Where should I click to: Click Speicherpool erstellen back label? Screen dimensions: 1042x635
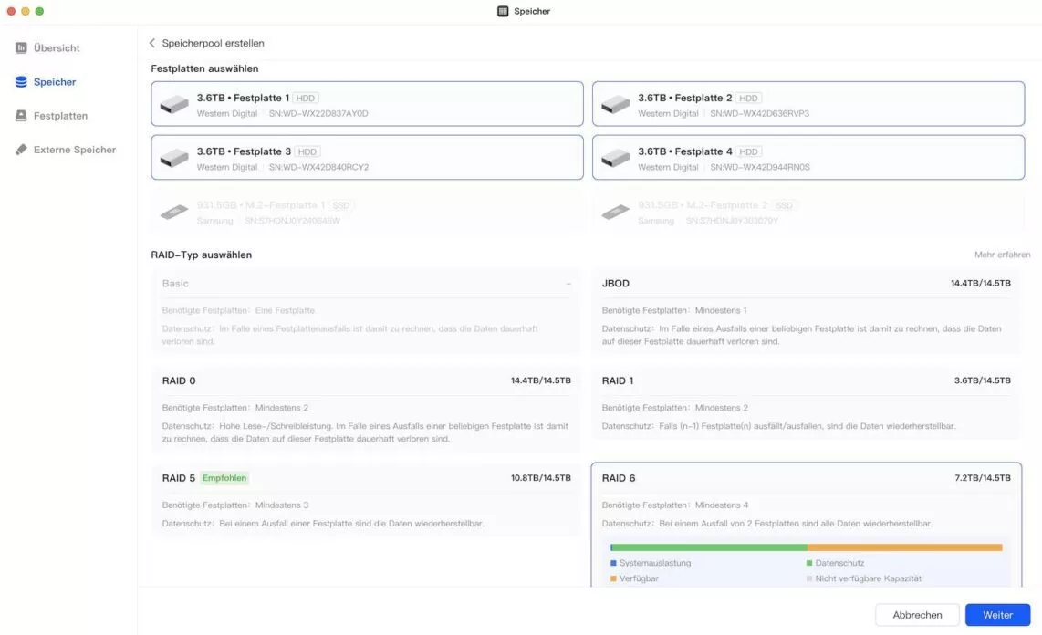(x=214, y=43)
